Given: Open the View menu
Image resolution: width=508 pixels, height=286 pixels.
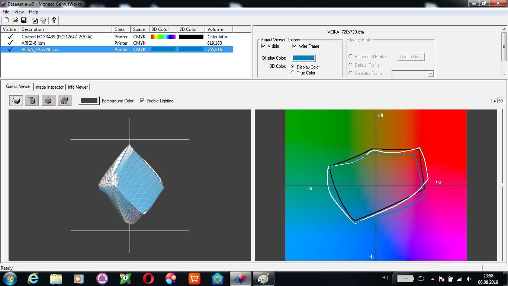Looking at the screenshot, I should tap(19, 12).
